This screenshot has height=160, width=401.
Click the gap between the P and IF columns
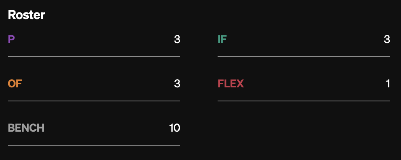coord(199,40)
